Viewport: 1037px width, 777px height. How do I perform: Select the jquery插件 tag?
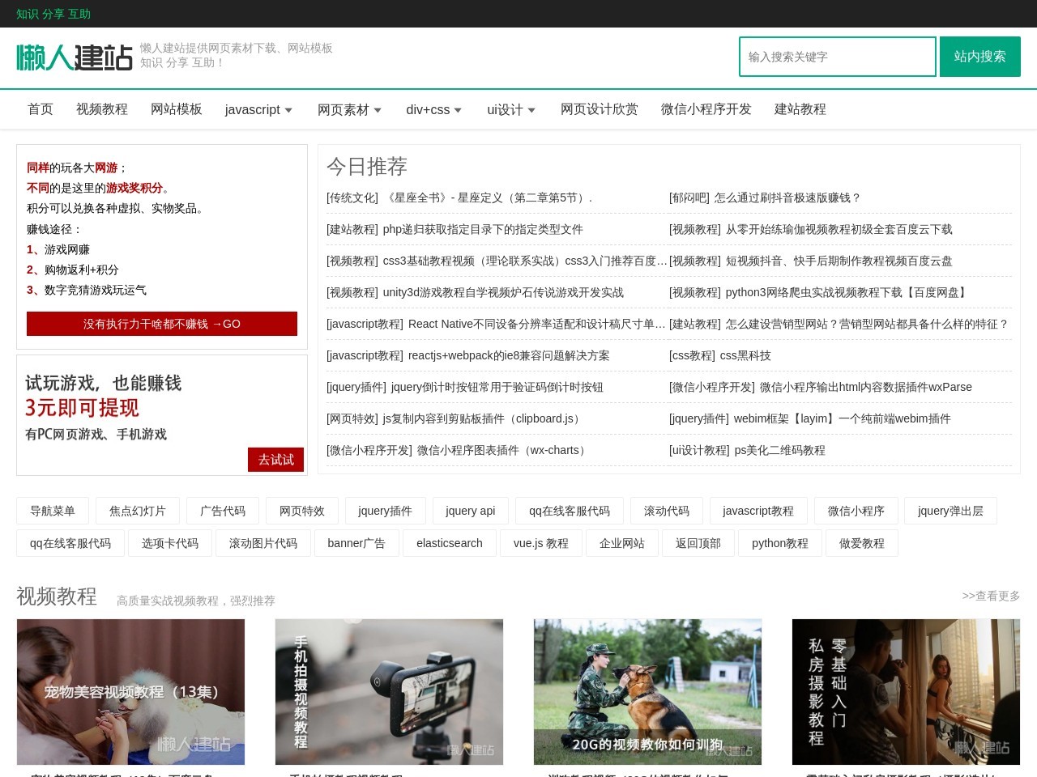pyautogui.click(x=385, y=511)
